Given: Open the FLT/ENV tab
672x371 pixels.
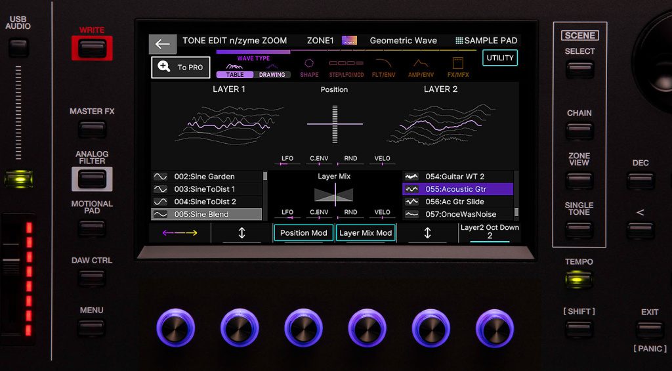Looking at the screenshot, I should click(383, 68).
